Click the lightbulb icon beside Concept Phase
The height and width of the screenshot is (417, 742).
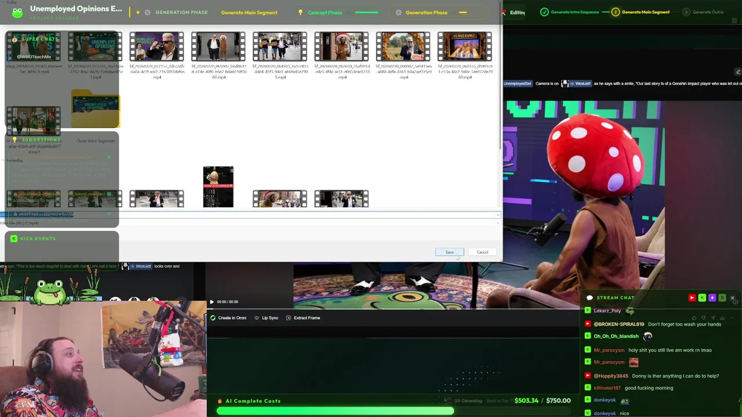point(300,12)
